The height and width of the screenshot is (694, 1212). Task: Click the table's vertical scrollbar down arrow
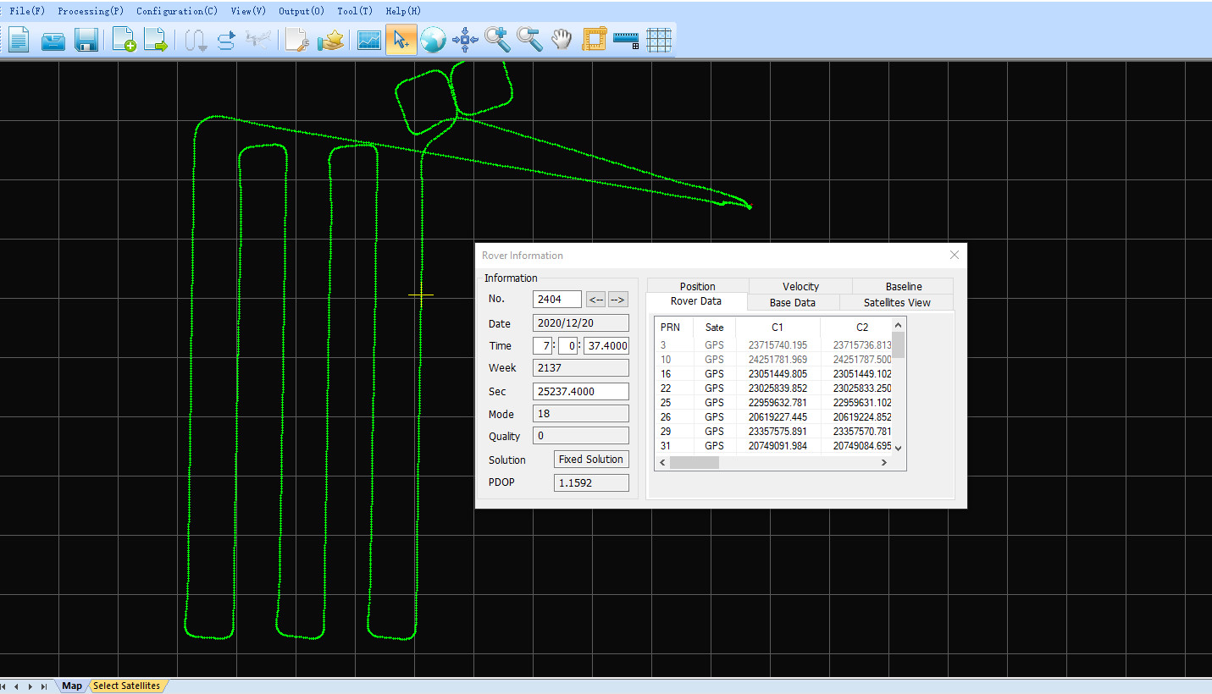coord(899,448)
